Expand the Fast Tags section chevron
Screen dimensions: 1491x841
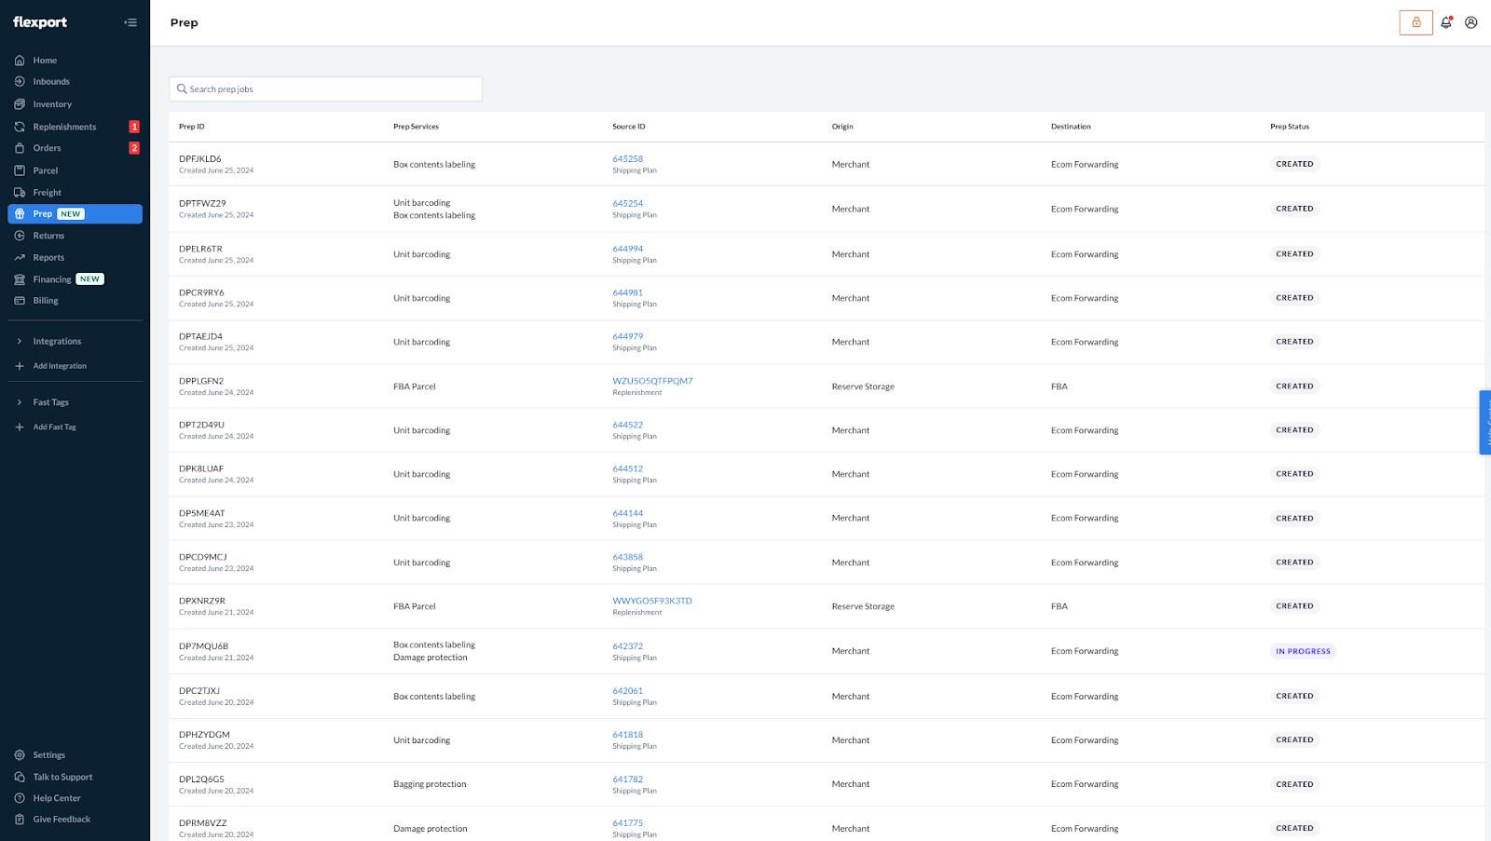tap(21, 401)
